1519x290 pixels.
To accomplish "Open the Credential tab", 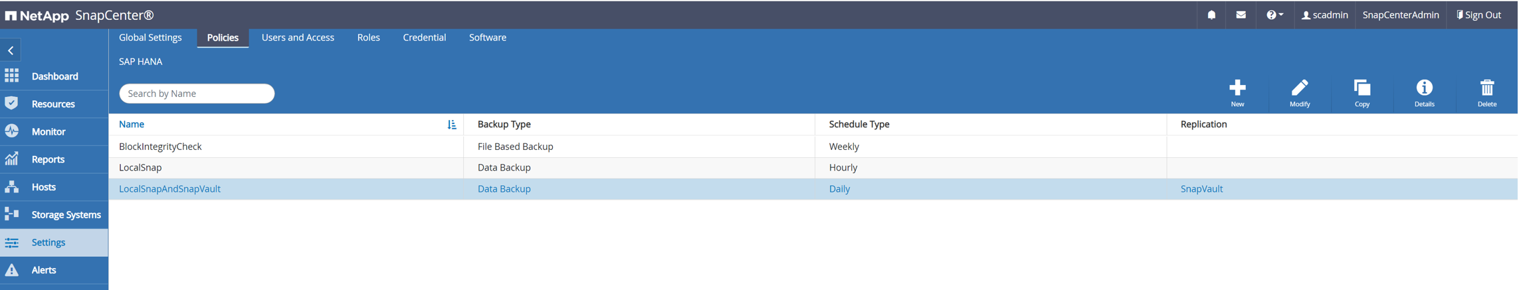I will coord(424,38).
